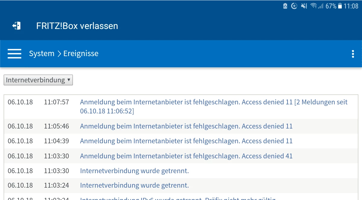Select Ereignisse in the breadcrumb
The width and height of the screenshot is (362, 200).
tap(81, 54)
